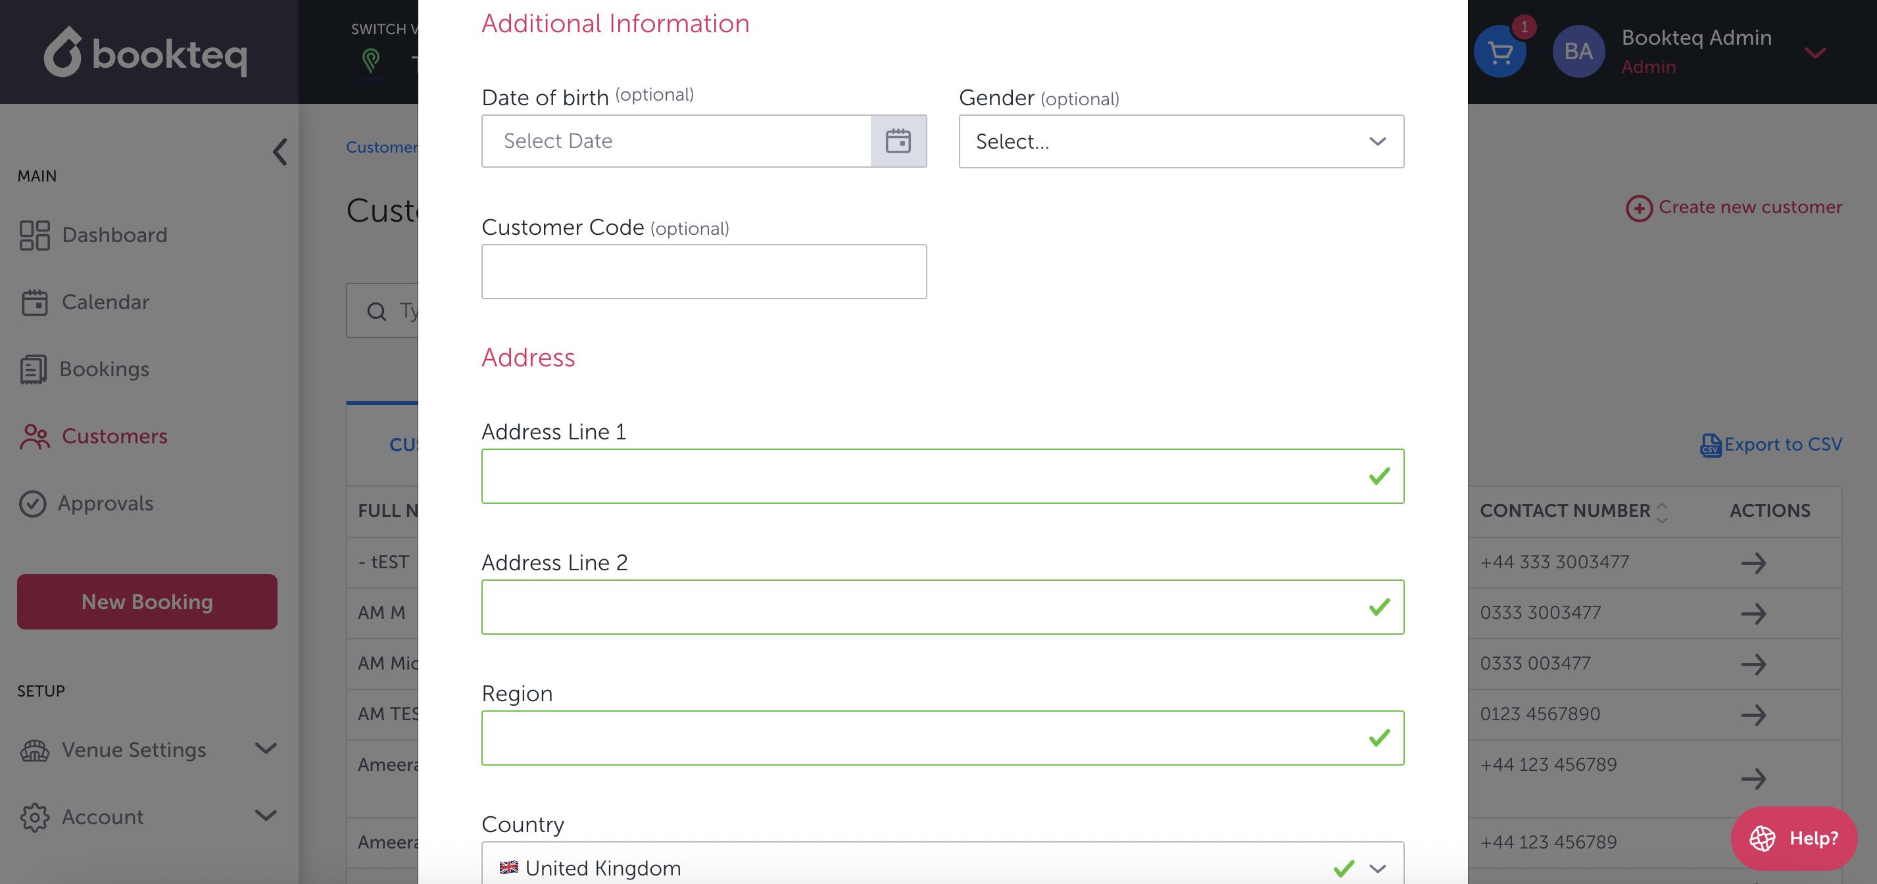
Task: Click into Customer Code field
Action: [703, 271]
